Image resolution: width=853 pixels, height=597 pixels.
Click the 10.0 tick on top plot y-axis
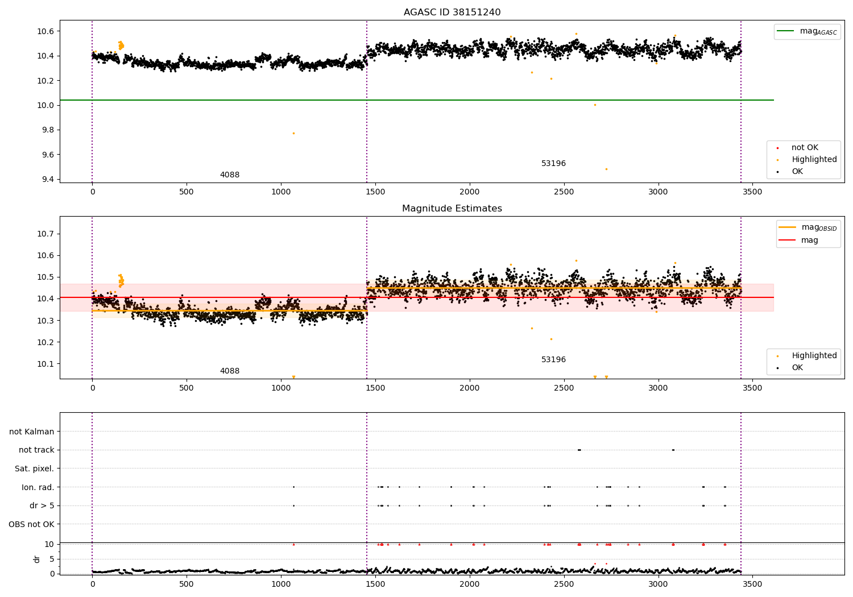click(x=45, y=106)
